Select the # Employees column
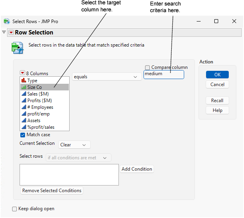The height and width of the screenshot is (218, 244). click(45, 107)
